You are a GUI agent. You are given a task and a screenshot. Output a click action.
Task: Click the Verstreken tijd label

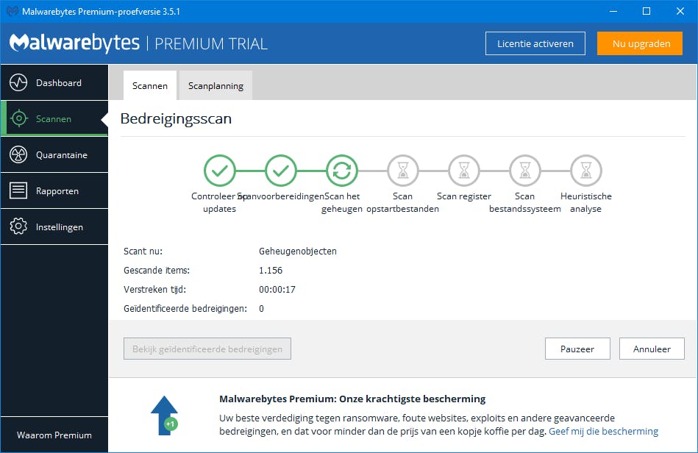pos(155,290)
